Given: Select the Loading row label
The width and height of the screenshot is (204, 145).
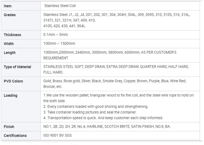Looking at the screenshot, I should (x=10, y=95).
